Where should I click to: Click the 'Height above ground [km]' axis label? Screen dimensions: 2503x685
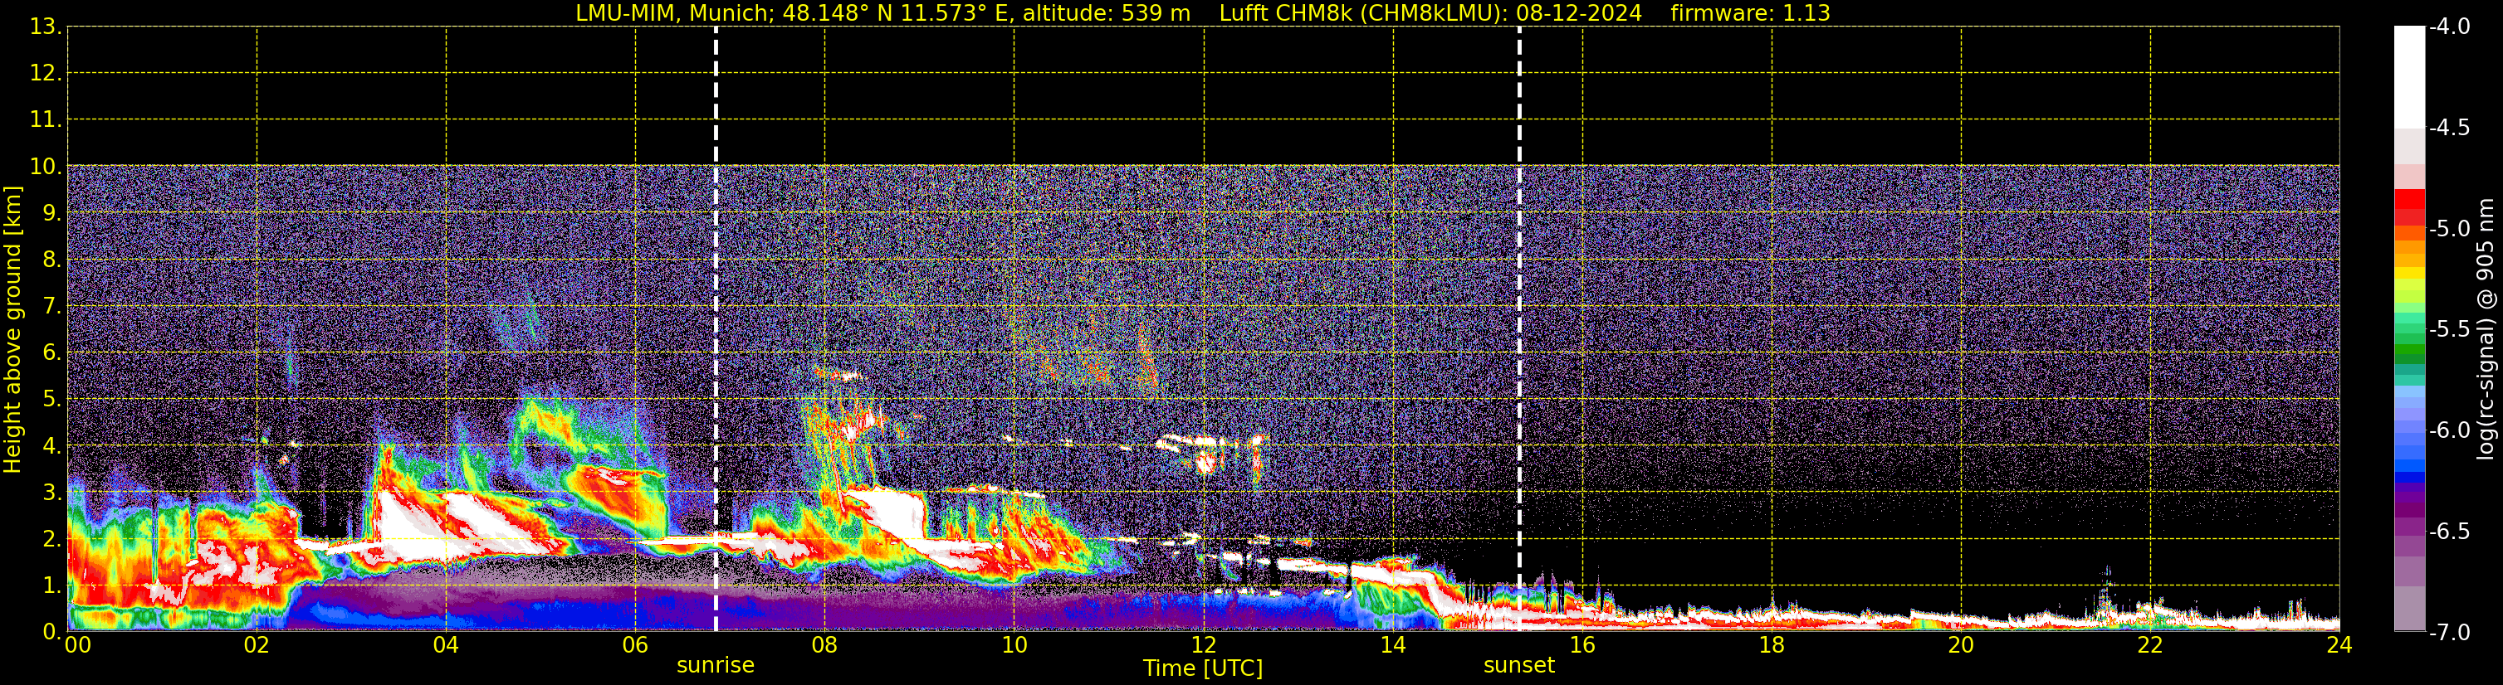12,330
